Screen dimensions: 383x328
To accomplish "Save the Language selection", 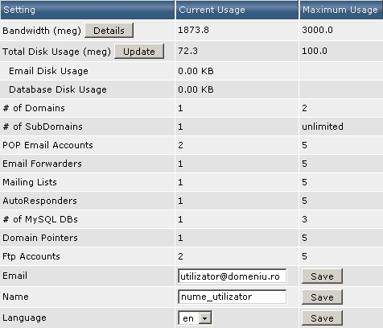I will tap(322, 318).
